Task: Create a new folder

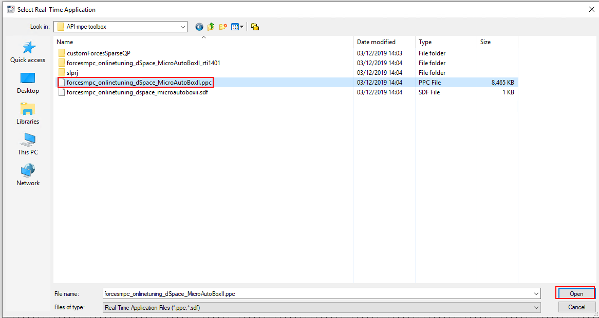Action: [223, 27]
